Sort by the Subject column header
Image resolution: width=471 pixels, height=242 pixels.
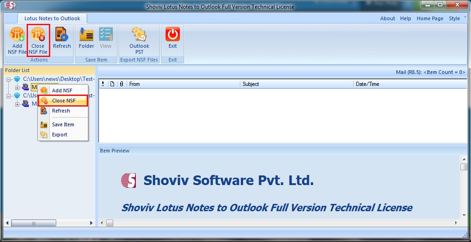[297, 84]
